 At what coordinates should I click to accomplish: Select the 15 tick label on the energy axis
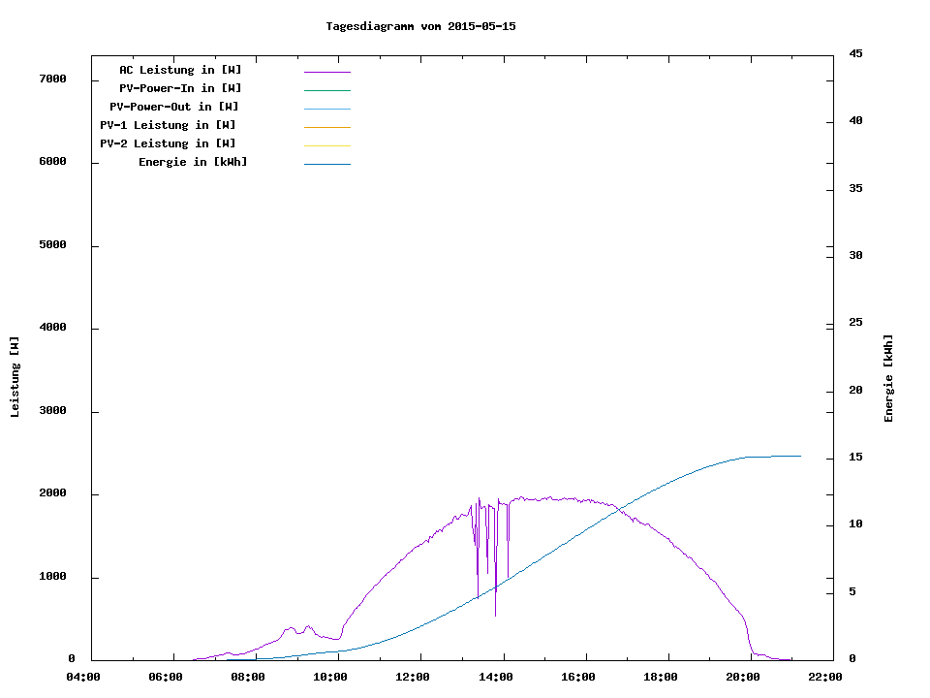point(855,458)
